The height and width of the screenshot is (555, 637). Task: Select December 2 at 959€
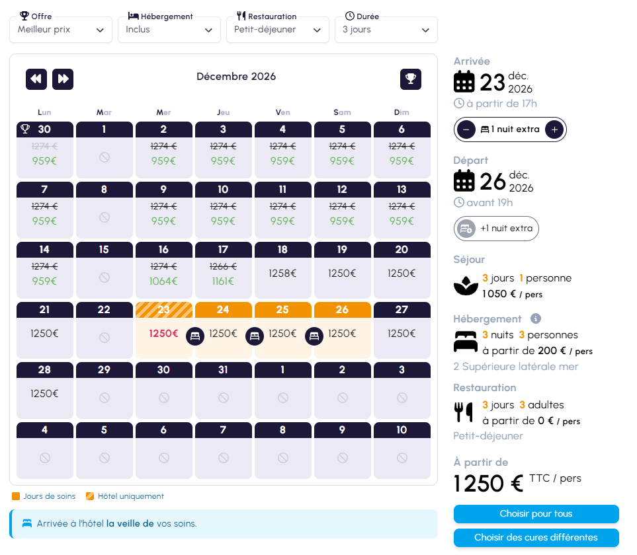pos(164,150)
